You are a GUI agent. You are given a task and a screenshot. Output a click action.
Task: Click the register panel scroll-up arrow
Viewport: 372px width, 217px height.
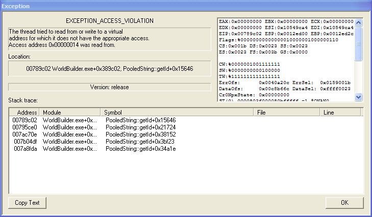[358, 23]
